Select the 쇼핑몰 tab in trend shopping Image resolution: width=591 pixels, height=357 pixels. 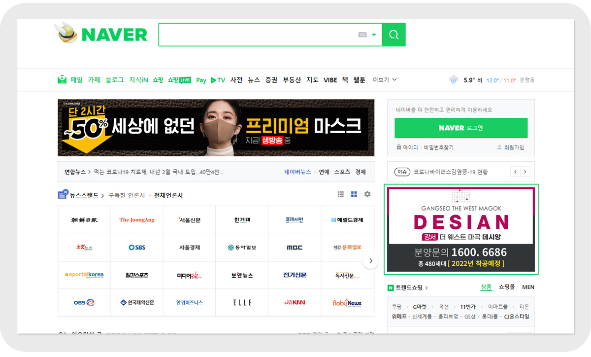coord(507,287)
